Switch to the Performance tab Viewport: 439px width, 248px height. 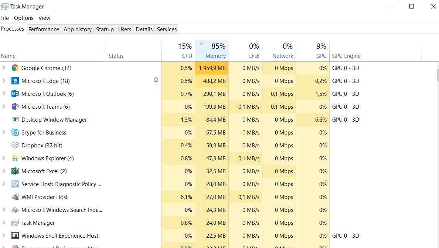44,29
